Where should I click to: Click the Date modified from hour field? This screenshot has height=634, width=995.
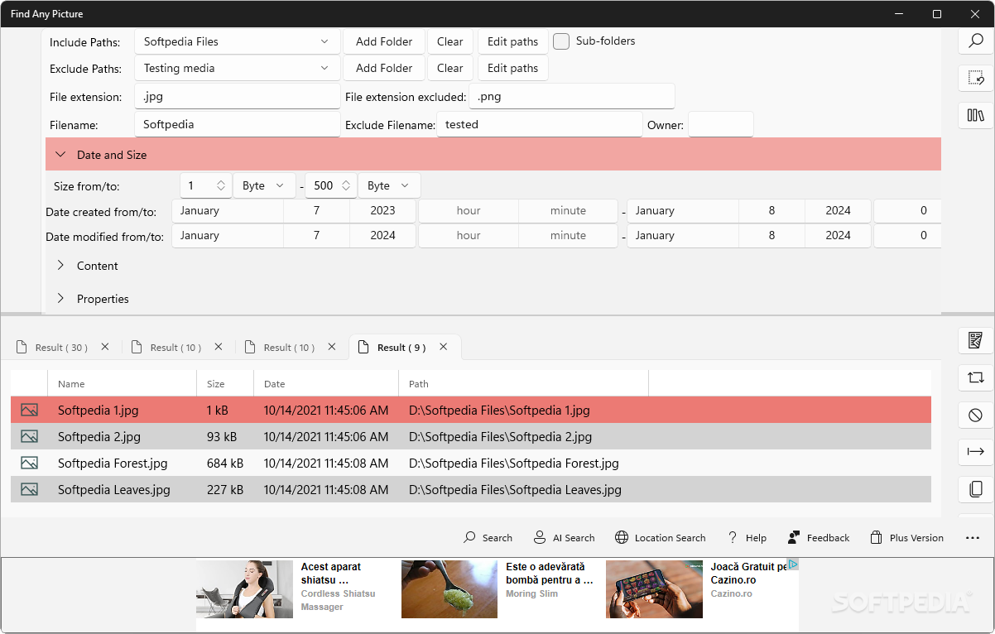click(469, 235)
